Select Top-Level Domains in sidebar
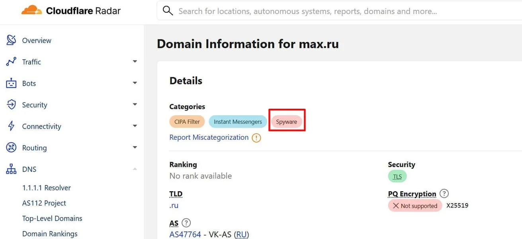 [52, 218]
